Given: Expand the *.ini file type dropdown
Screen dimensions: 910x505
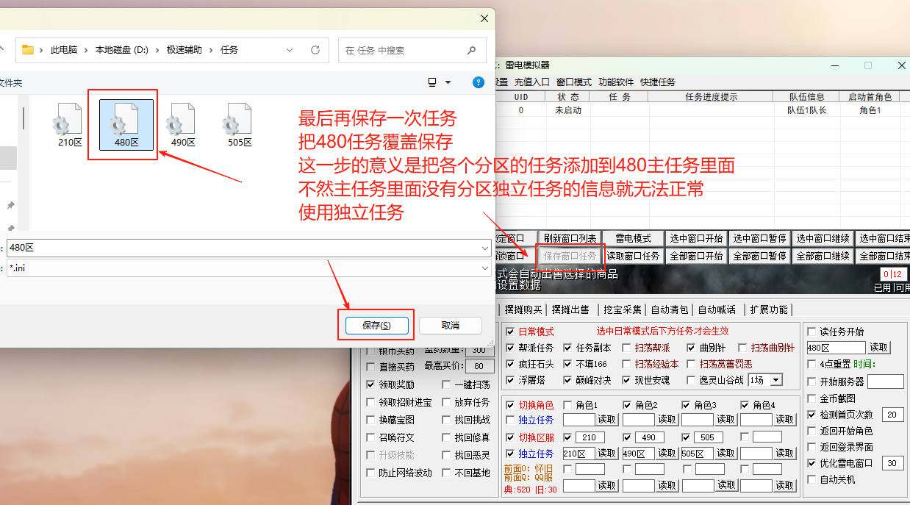Looking at the screenshot, I should tap(484, 268).
